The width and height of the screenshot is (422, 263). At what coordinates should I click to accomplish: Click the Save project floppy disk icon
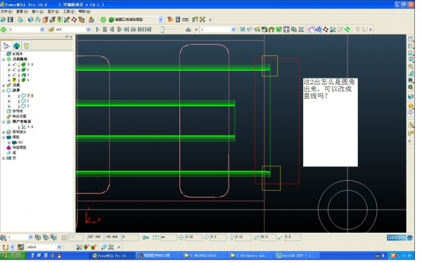pos(11,20)
